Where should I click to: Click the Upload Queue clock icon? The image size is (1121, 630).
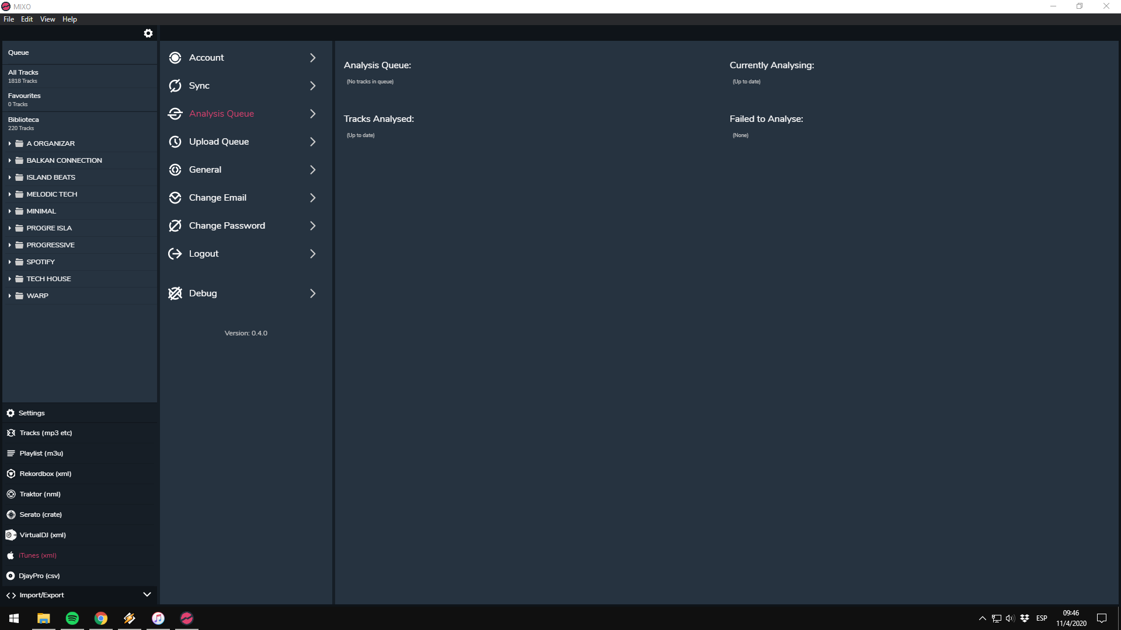click(175, 142)
